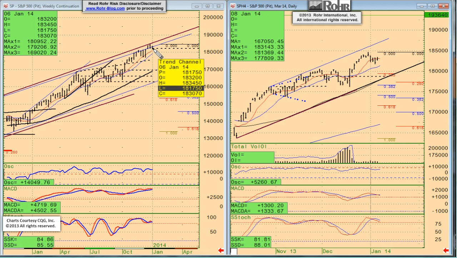Click the red arrow below the weekly chart

tap(221, 251)
